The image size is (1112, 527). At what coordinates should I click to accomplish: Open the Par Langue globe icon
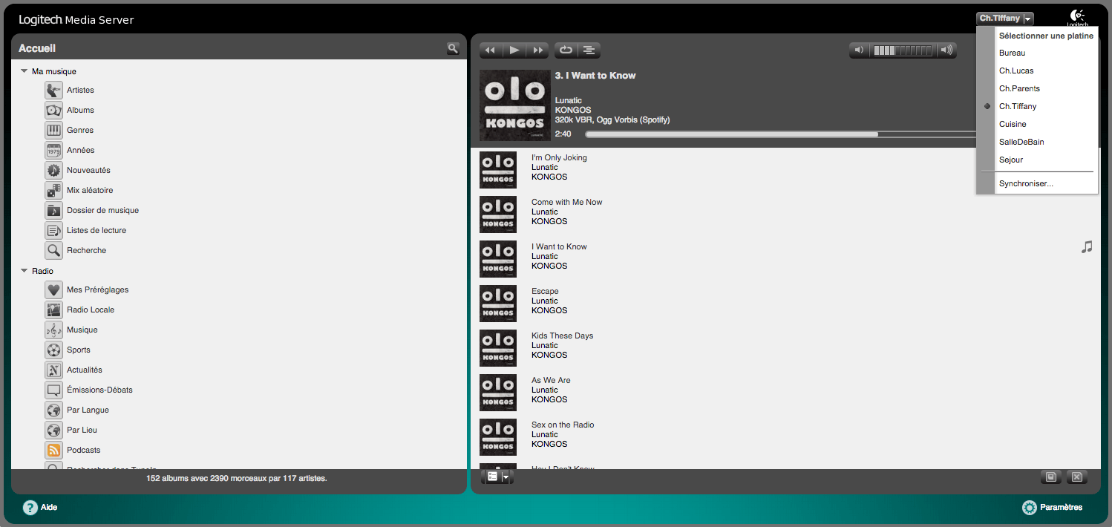click(x=53, y=410)
